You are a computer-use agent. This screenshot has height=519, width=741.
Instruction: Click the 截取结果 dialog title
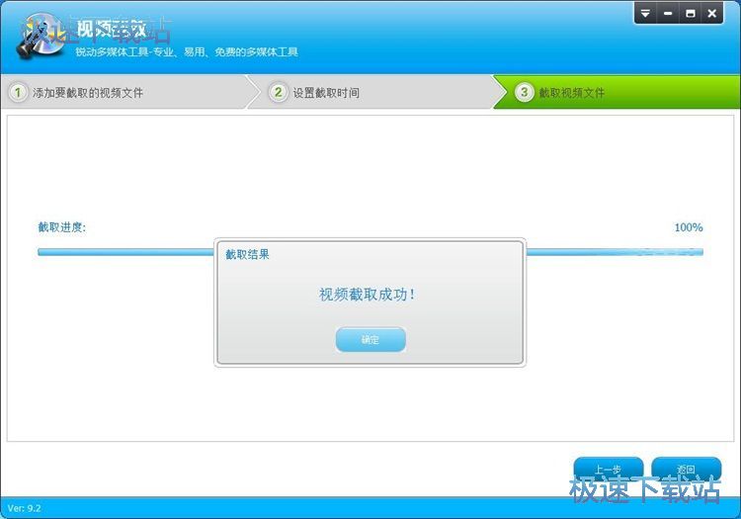[x=247, y=254]
